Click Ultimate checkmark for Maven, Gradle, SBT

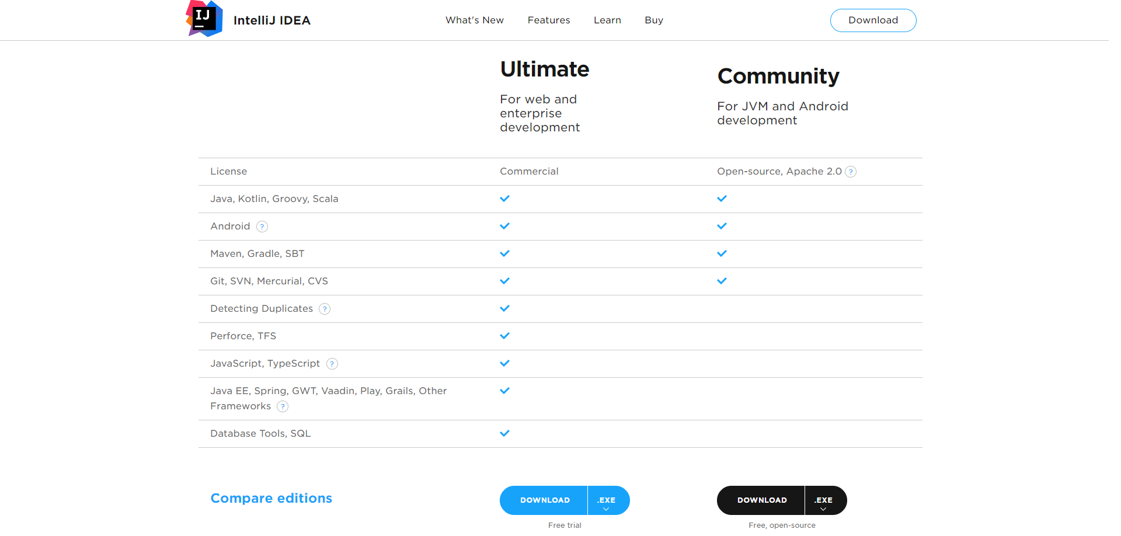(505, 253)
